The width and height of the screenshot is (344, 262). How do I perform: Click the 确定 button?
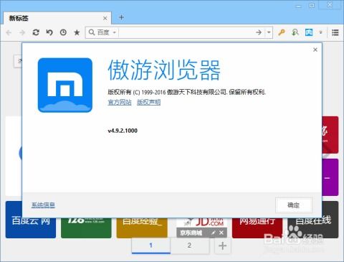[x=294, y=205]
